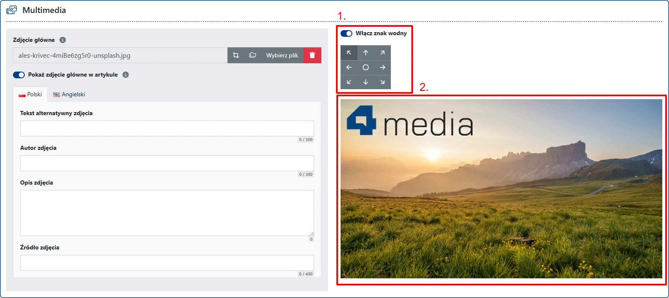The height and width of the screenshot is (298, 669).
Task: Set watermark position to right arrow
Action: tap(382, 67)
